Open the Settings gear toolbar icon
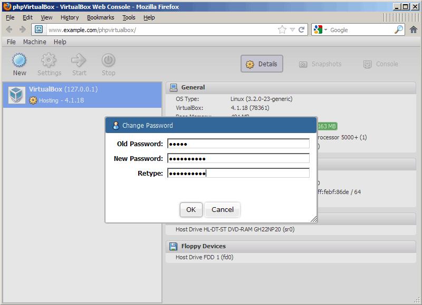 pos(49,60)
